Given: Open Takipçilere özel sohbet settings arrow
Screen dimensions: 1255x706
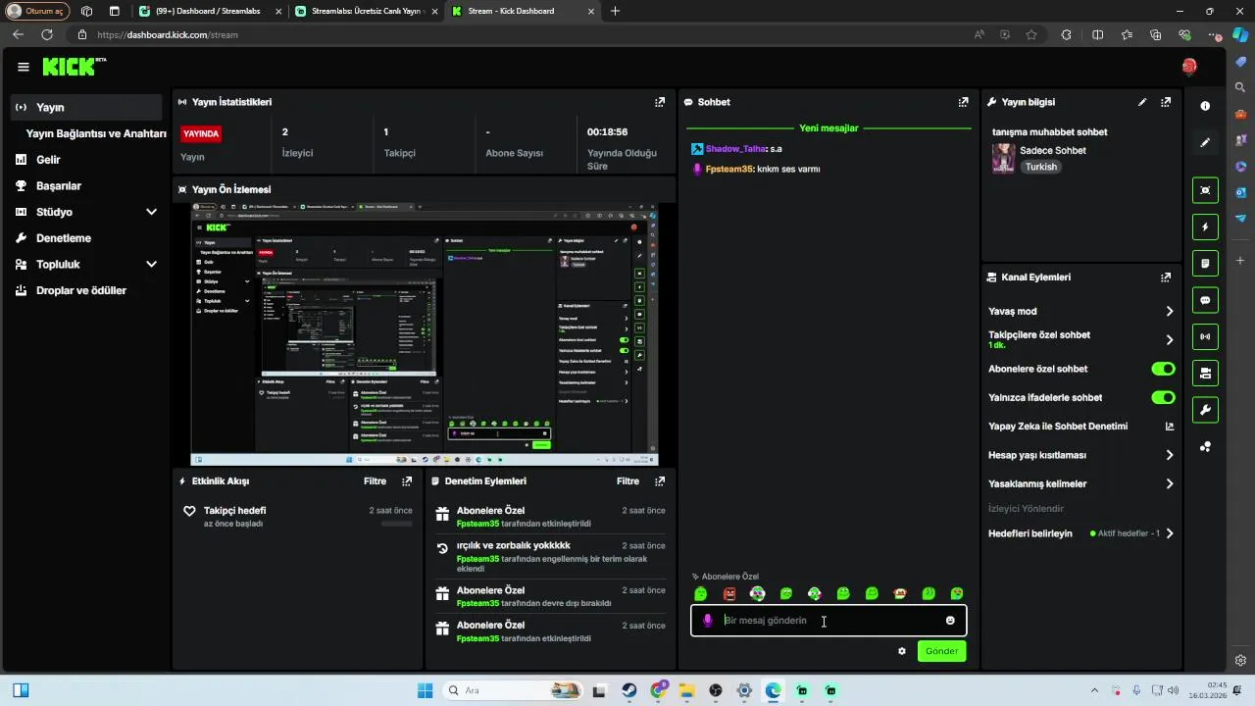Looking at the screenshot, I should click(x=1169, y=340).
